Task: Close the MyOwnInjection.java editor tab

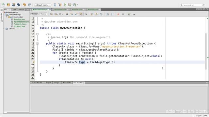Action: [x=50, y=10]
